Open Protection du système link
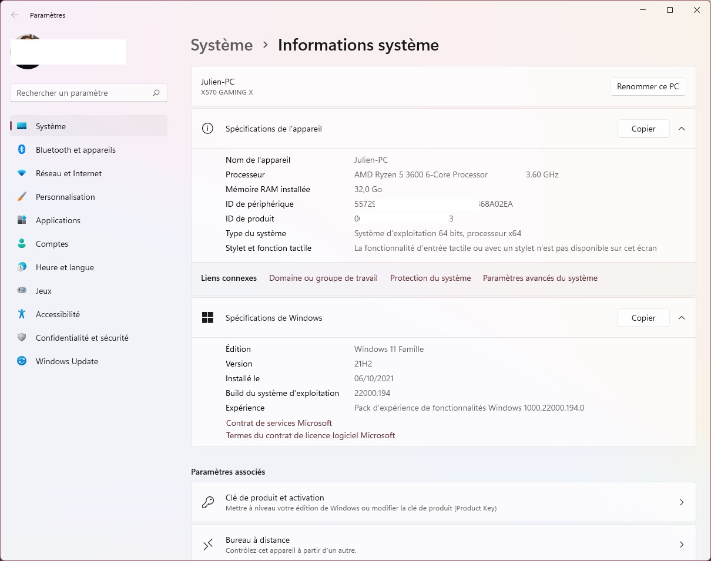Viewport: 711px width, 561px height. tap(431, 278)
